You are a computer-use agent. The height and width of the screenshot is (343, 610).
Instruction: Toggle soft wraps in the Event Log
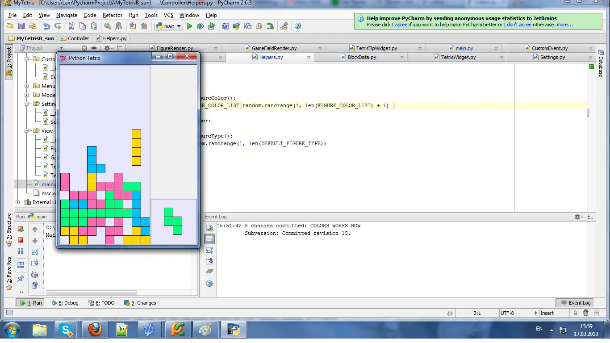pyautogui.click(x=209, y=250)
